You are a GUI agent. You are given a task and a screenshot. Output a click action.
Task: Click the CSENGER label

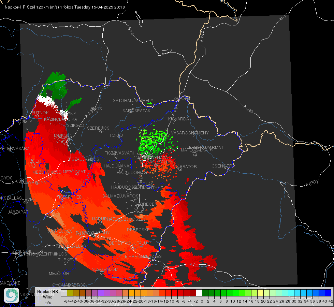pyautogui.click(x=222, y=166)
